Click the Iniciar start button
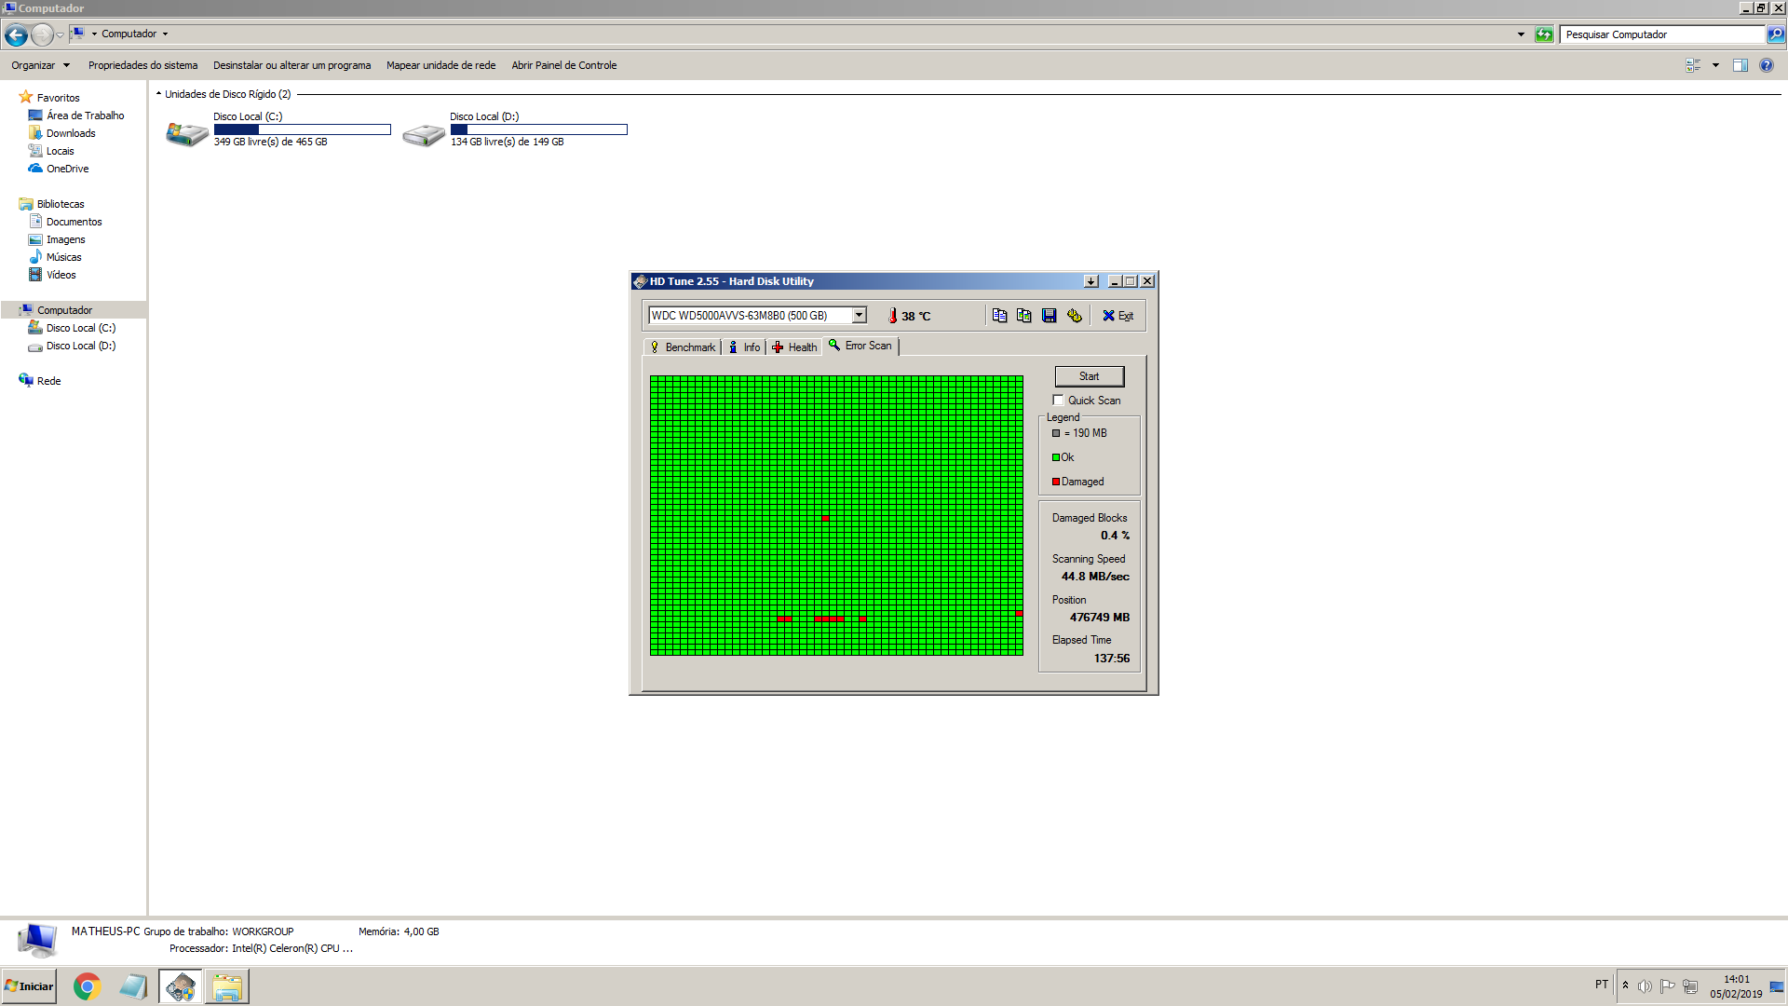 coord(29,986)
